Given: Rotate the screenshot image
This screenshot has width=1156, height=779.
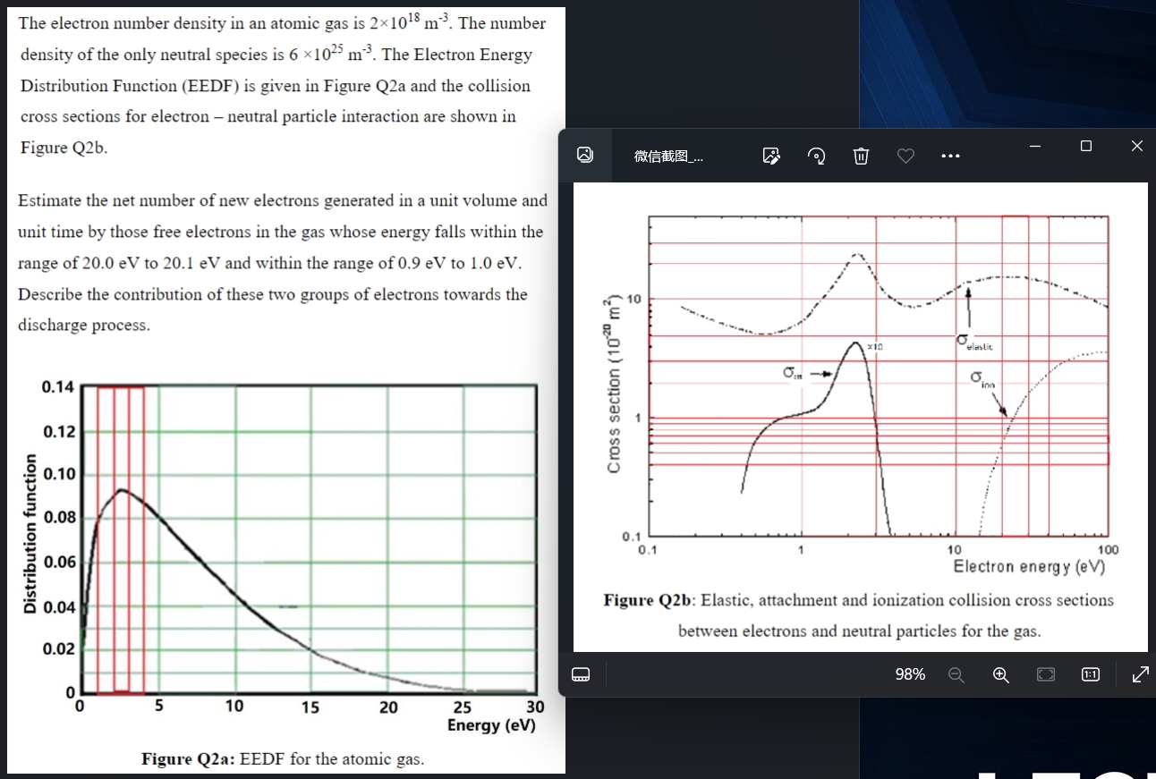Looking at the screenshot, I should [x=816, y=155].
